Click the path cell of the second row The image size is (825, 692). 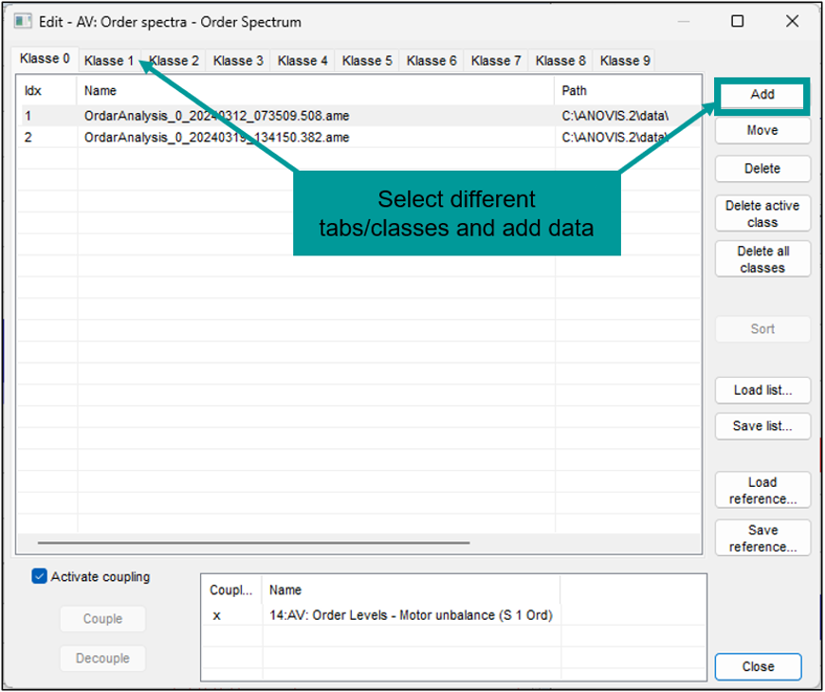coord(628,138)
